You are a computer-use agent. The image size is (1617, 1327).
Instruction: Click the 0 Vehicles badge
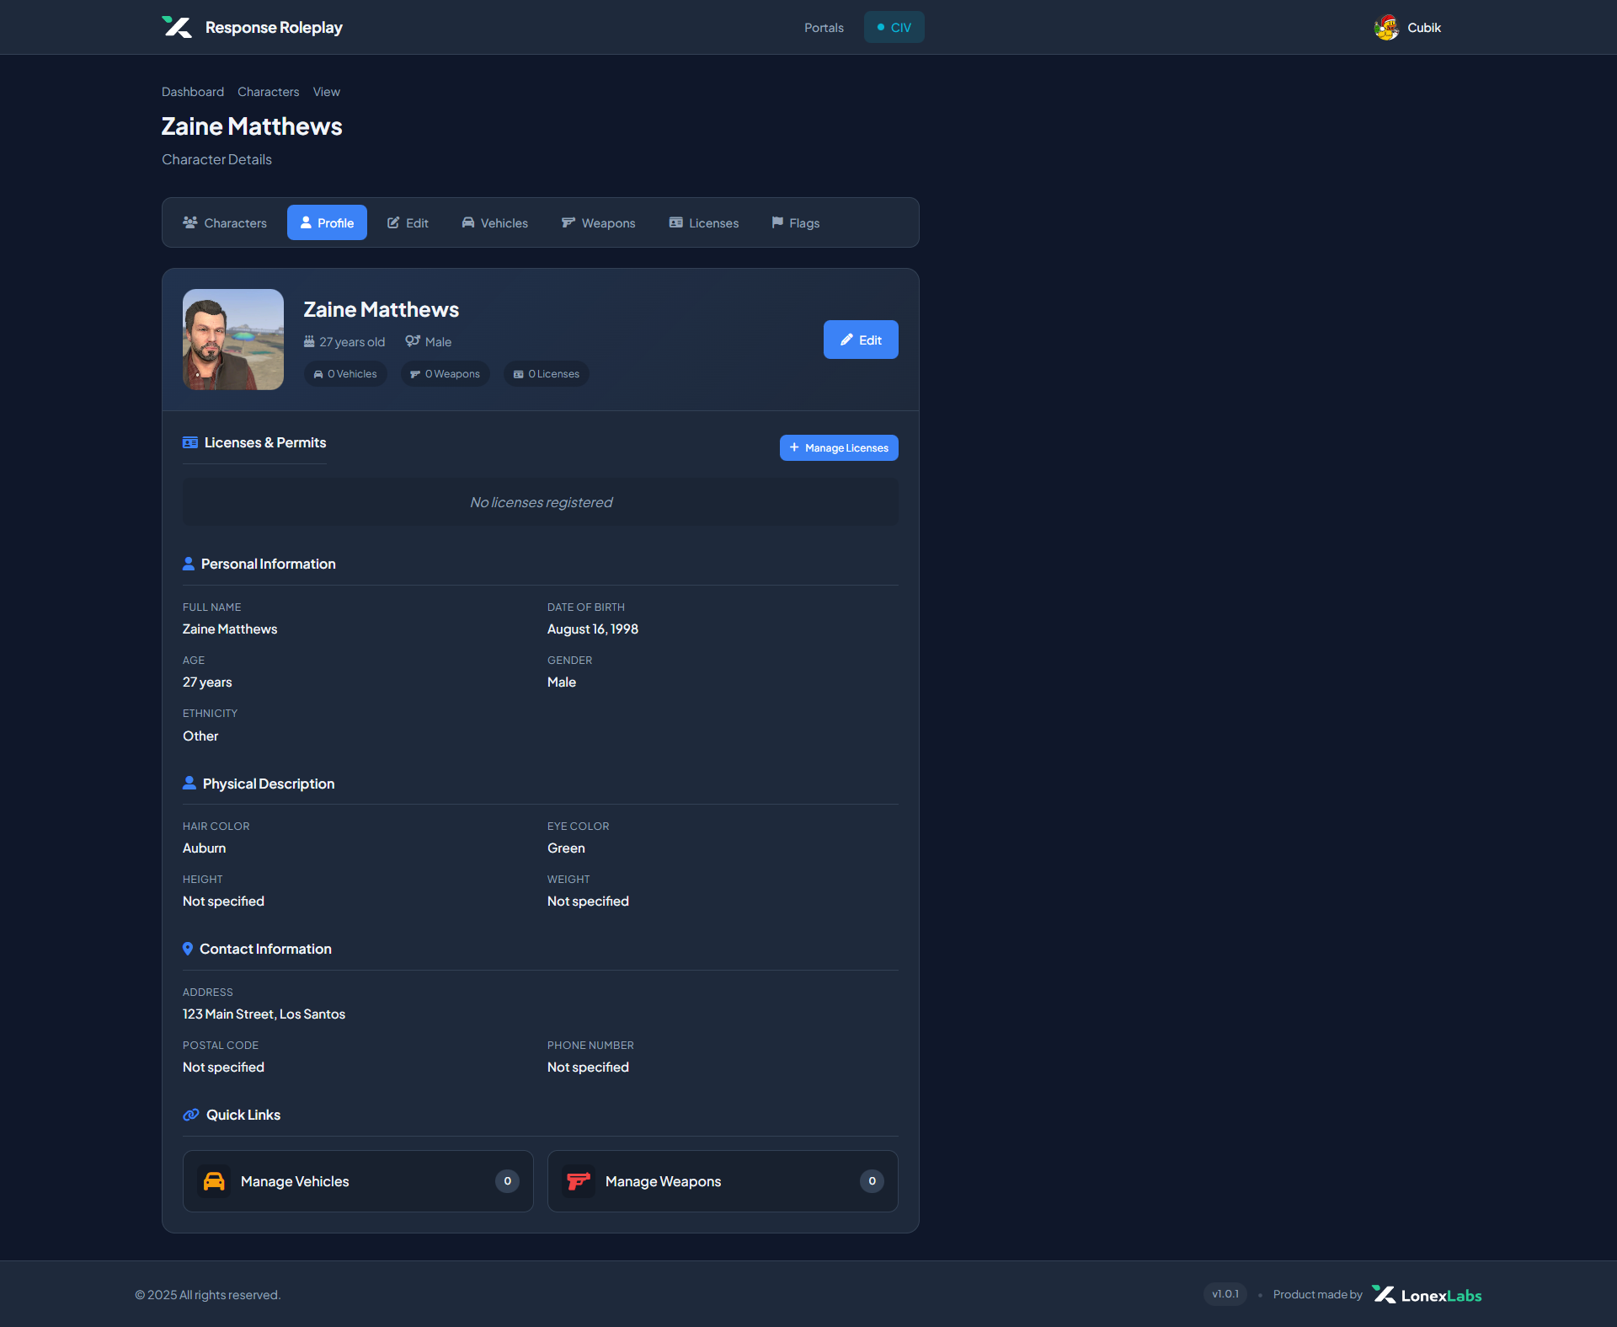pyautogui.click(x=345, y=374)
